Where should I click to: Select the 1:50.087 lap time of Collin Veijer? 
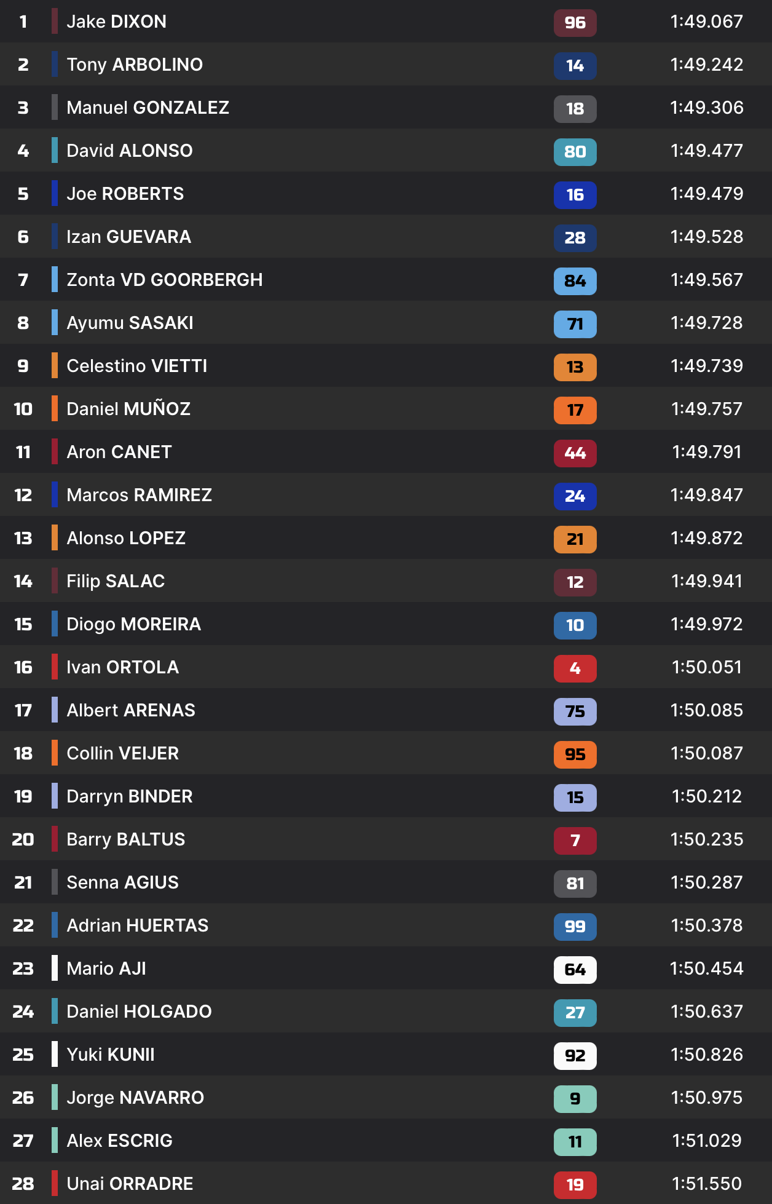pyautogui.click(x=706, y=753)
